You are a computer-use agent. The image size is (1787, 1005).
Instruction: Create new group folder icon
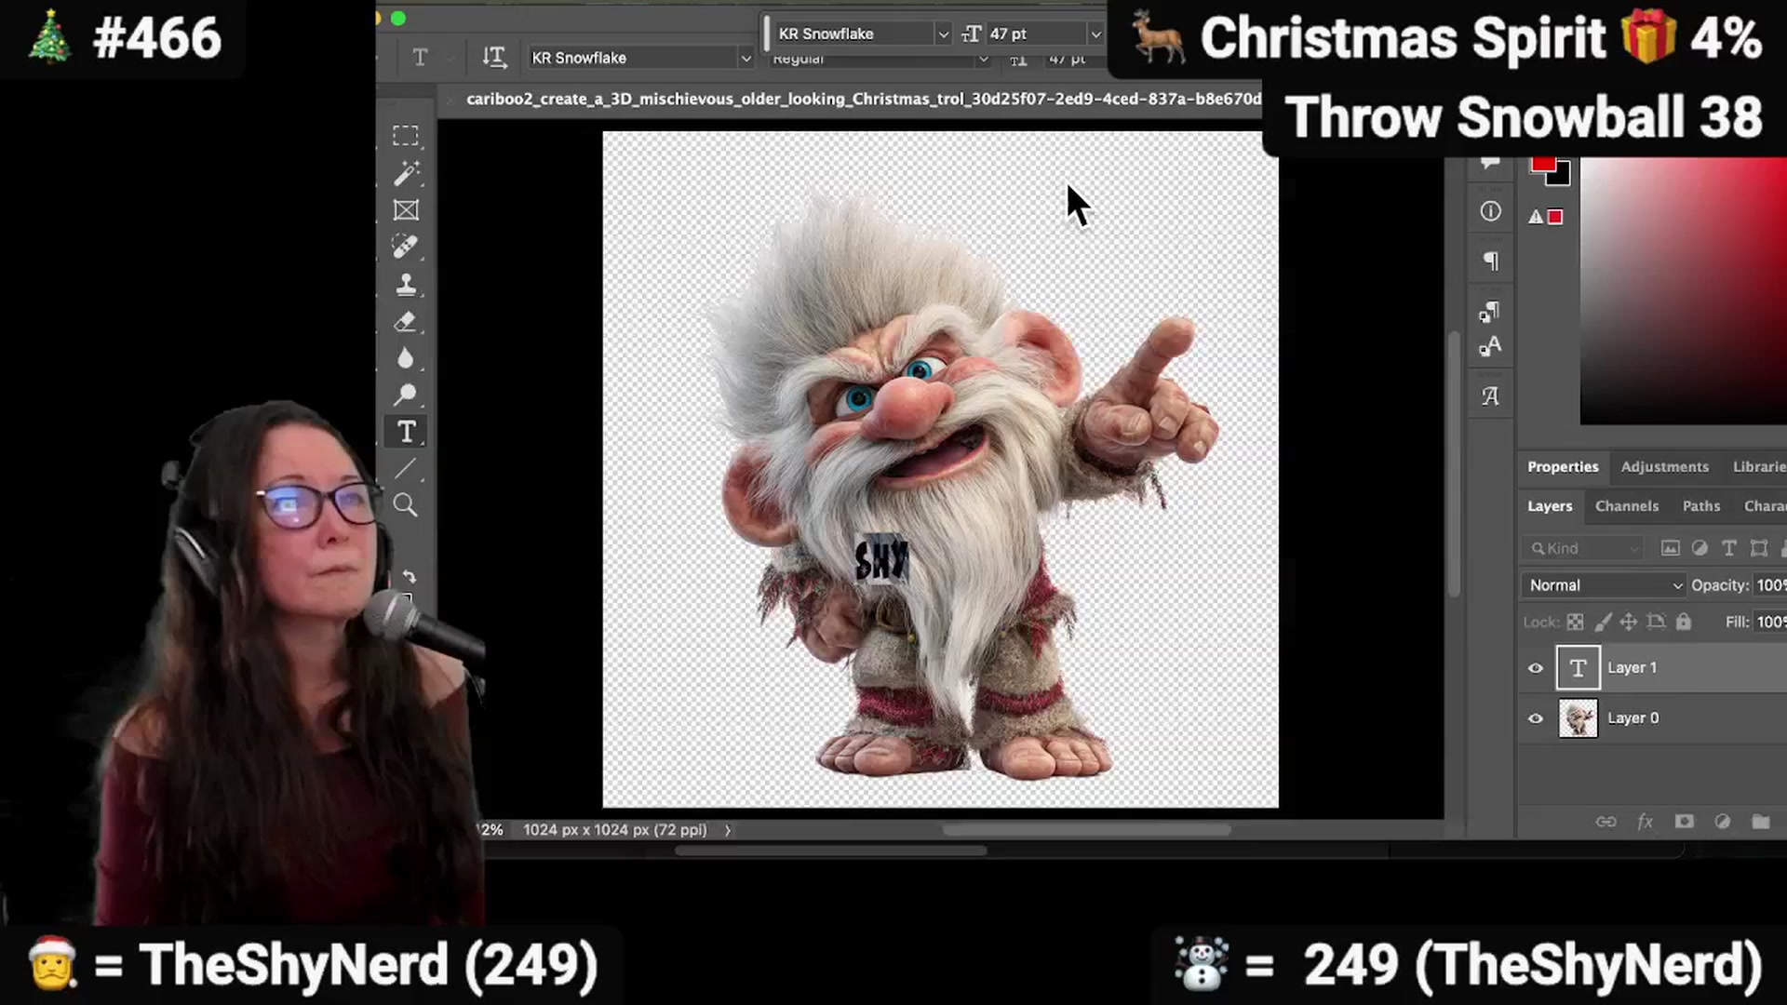click(1761, 822)
